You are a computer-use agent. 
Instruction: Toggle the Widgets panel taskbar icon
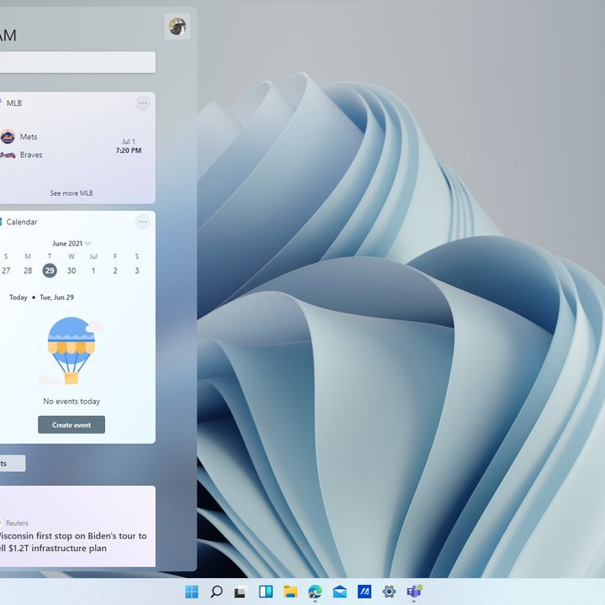pyautogui.click(x=266, y=592)
